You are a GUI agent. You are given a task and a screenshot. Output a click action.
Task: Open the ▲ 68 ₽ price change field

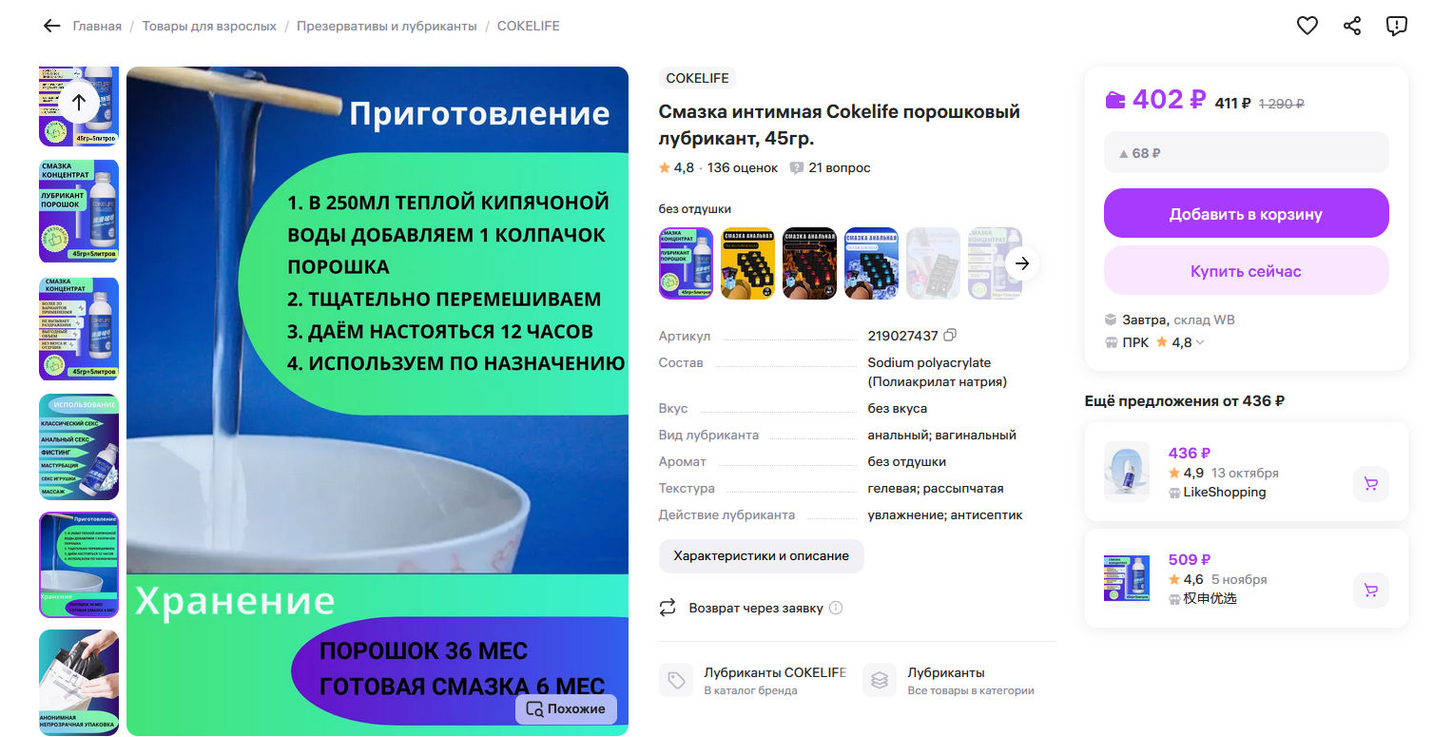pyautogui.click(x=1246, y=152)
